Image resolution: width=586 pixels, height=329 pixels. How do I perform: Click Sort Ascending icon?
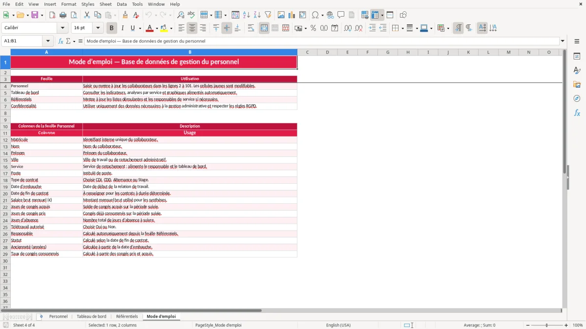247,15
